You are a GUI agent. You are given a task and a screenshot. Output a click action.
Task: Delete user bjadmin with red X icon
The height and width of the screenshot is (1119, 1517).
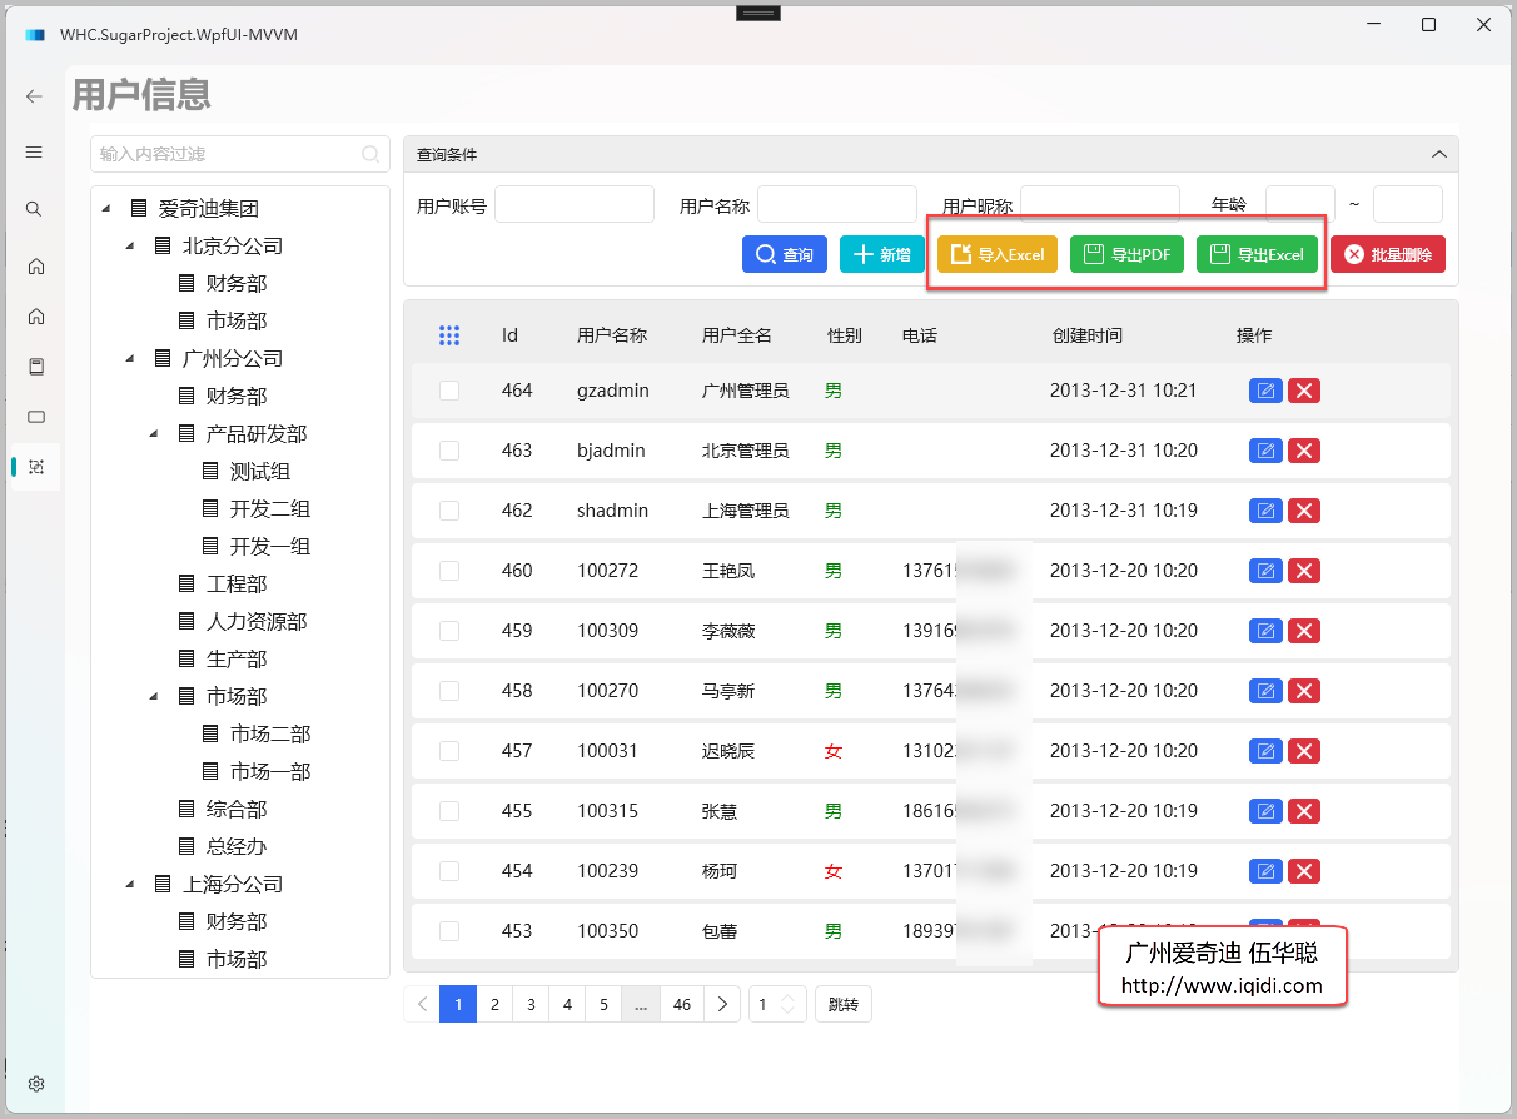(x=1304, y=451)
